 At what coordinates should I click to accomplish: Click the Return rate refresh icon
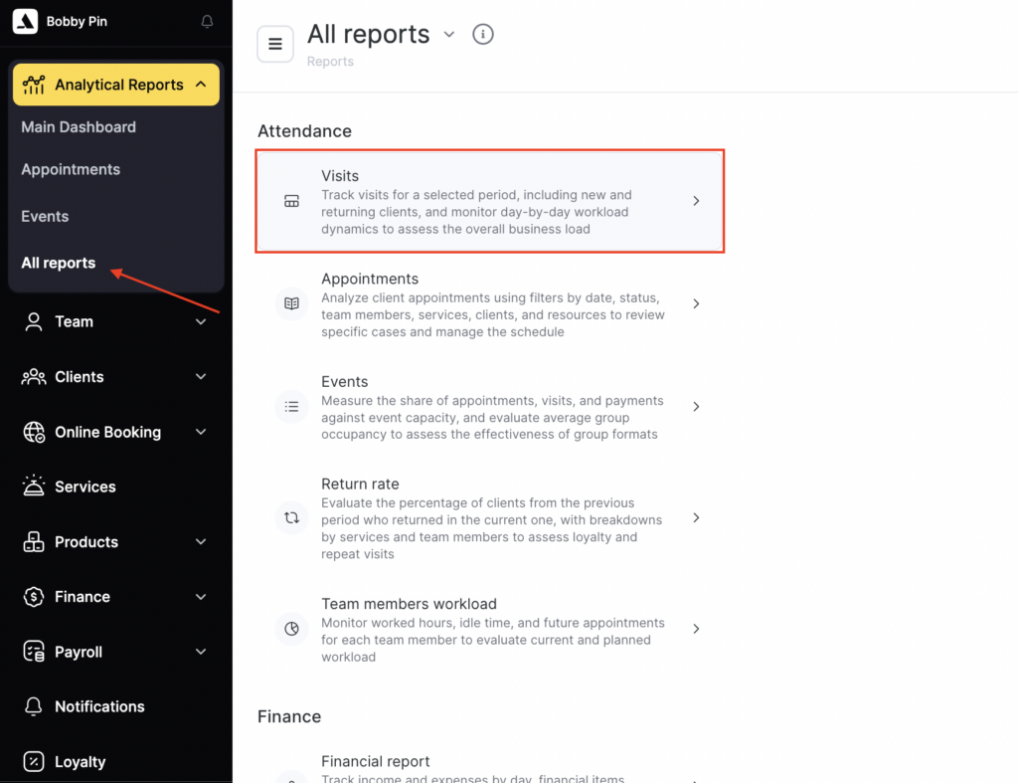(291, 518)
